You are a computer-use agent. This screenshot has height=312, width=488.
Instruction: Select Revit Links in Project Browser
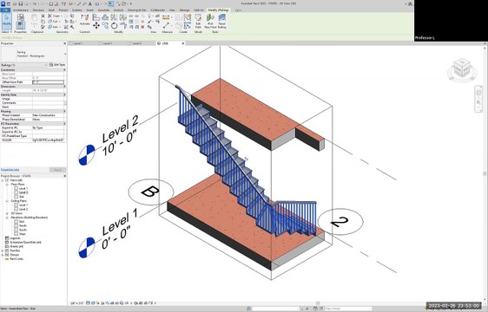16,258
